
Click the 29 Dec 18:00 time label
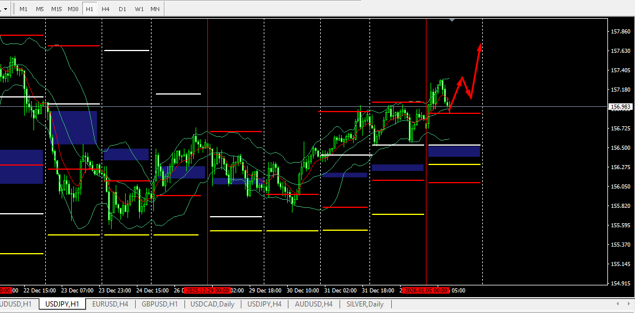click(x=266, y=291)
